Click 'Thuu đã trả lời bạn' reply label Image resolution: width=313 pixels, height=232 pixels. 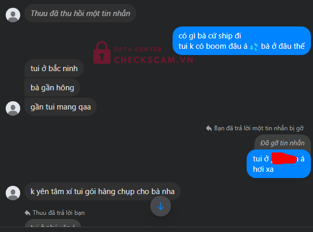[x=59, y=213]
